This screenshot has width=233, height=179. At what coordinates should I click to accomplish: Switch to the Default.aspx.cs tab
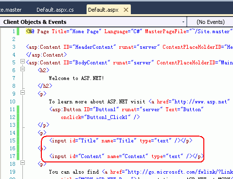[x=55, y=10]
